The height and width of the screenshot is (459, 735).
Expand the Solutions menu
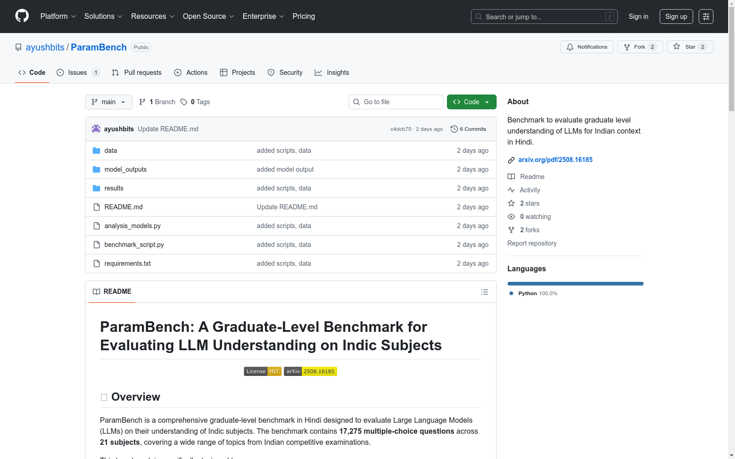(103, 16)
